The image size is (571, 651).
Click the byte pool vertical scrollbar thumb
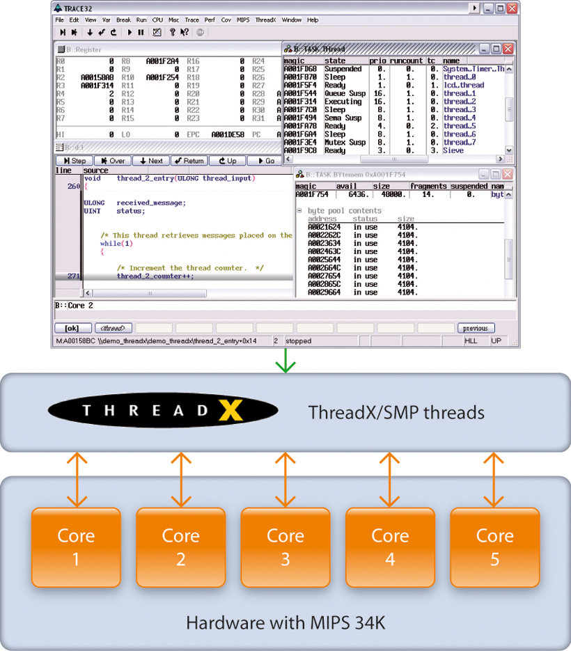pos(509,259)
